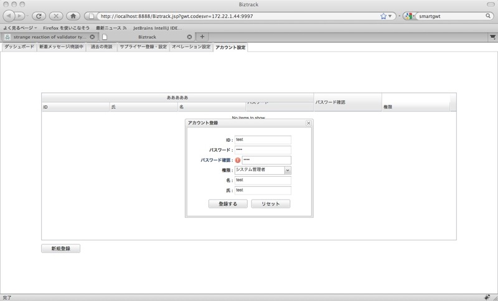The height and width of the screenshot is (301, 498).
Task: Close the Biztrack browser tab
Action: [189, 37]
